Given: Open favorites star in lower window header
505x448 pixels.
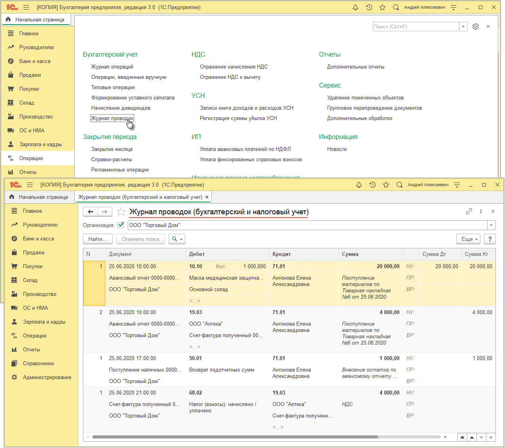Looking at the screenshot, I should pyautogui.click(x=386, y=185).
